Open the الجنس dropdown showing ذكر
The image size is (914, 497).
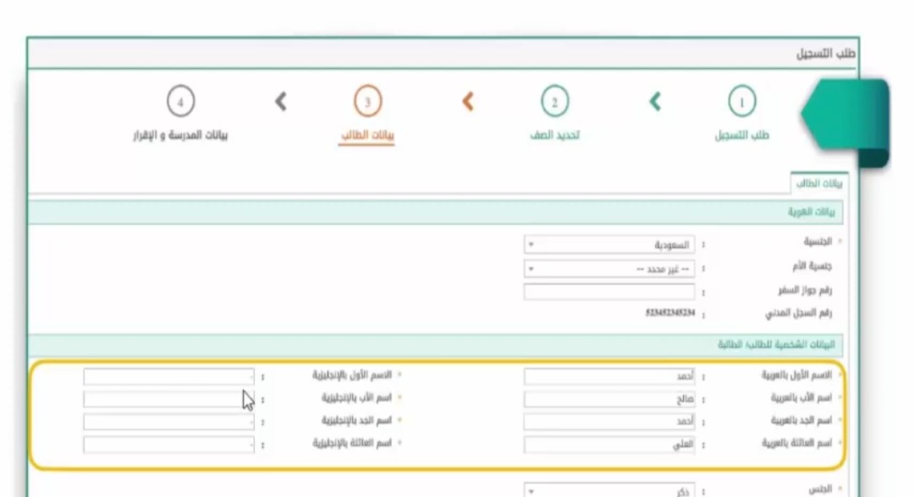[x=609, y=490]
